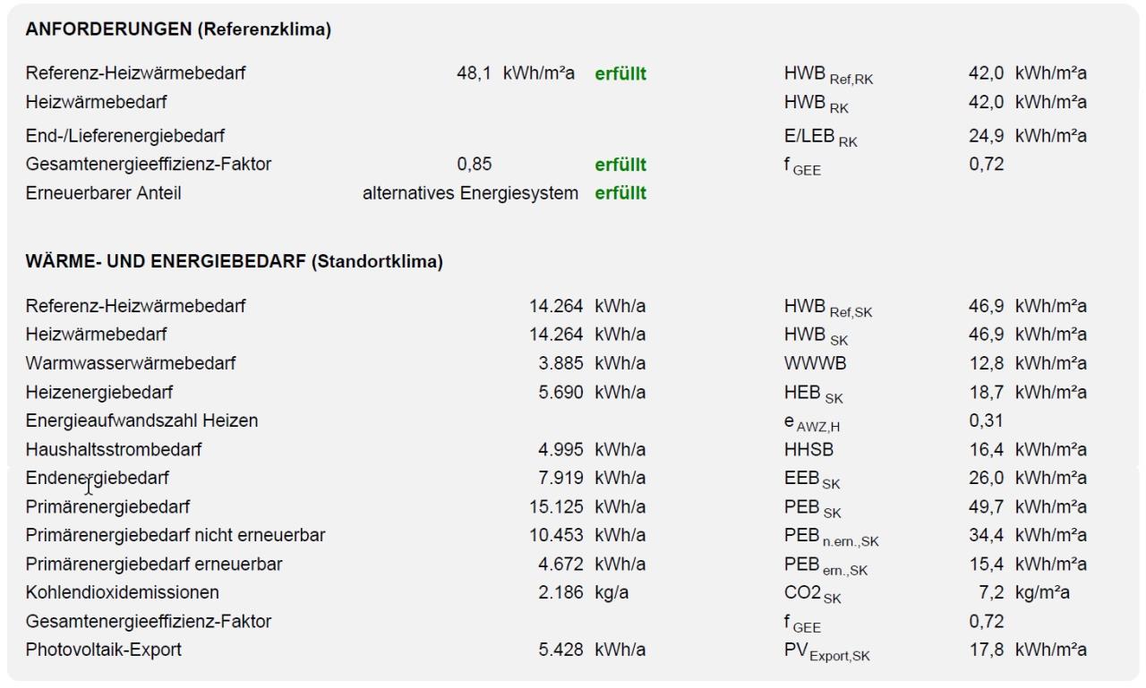Select the Haushaltsstrombedarf 4.995 kWh/a value
1146x688 pixels.
pyautogui.click(x=592, y=449)
